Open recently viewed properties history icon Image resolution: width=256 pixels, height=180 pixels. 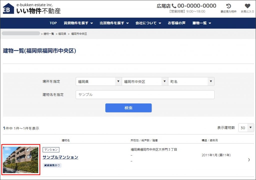(228, 6)
